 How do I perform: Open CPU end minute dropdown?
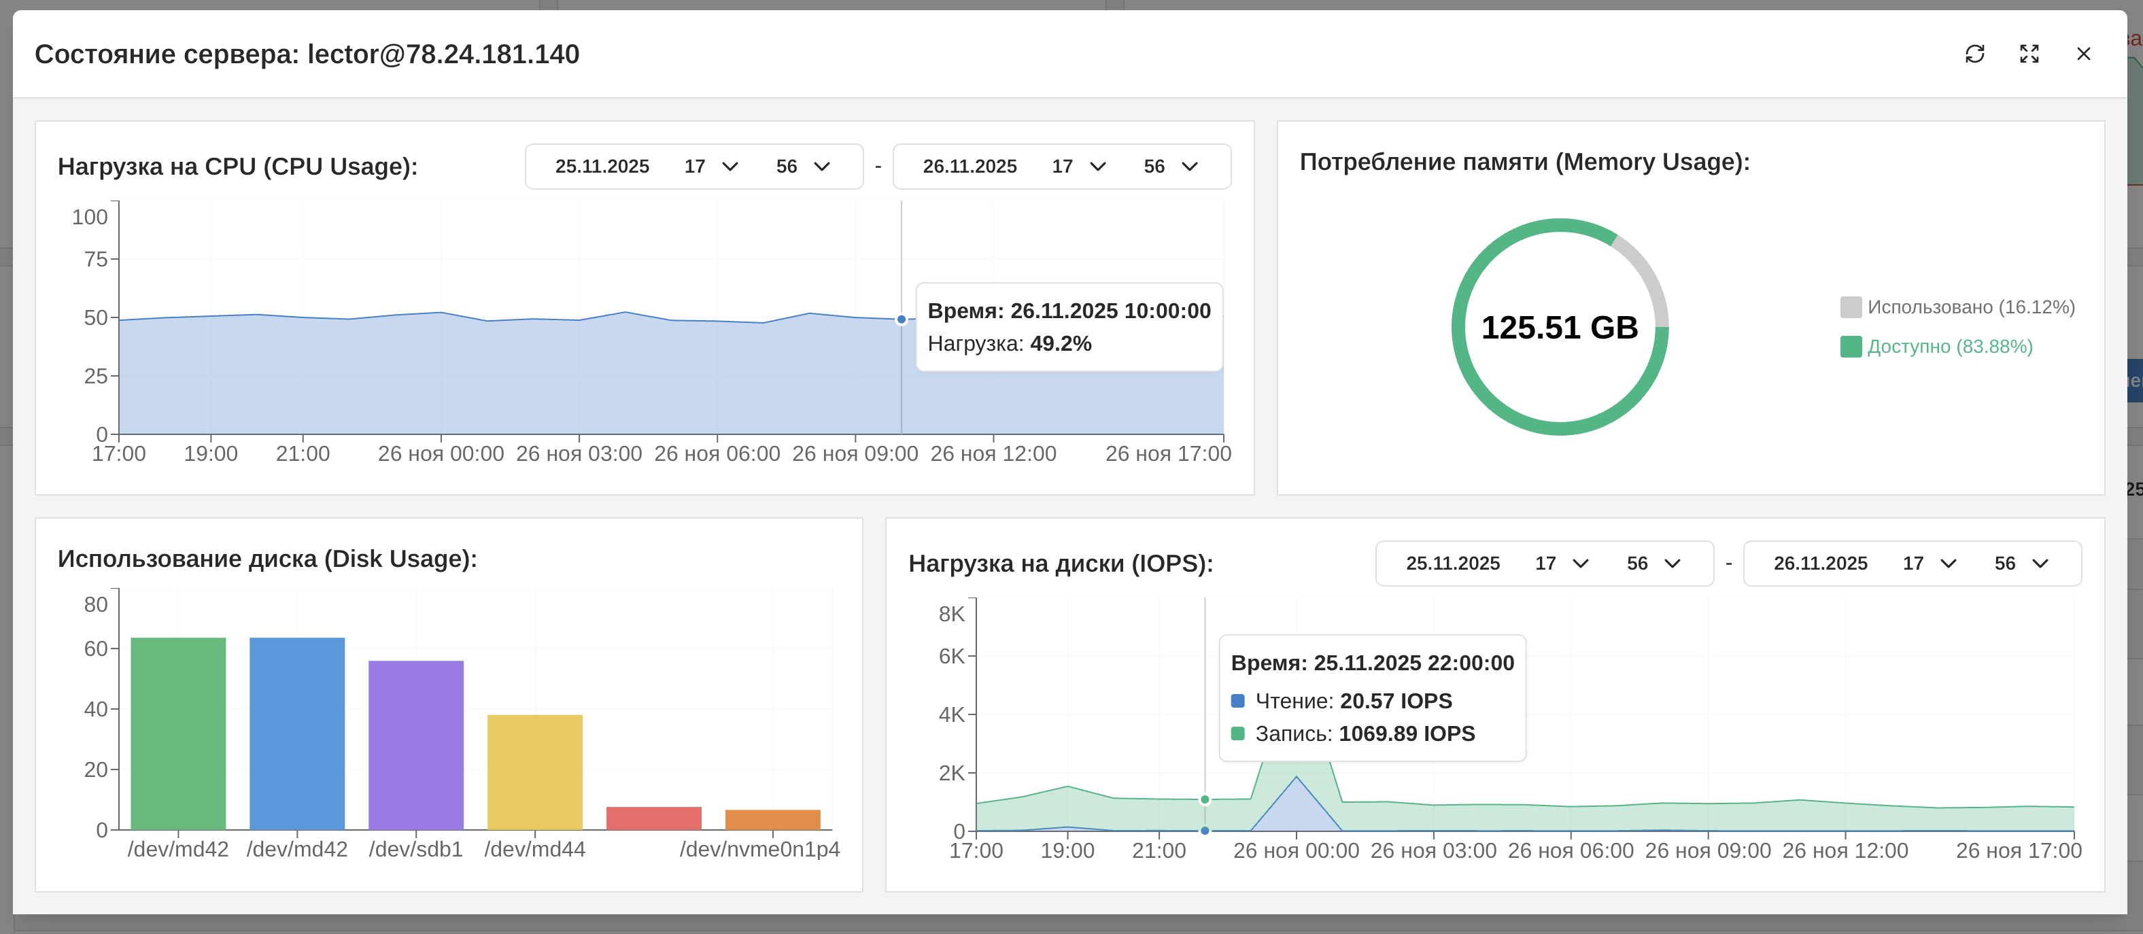(1171, 167)
